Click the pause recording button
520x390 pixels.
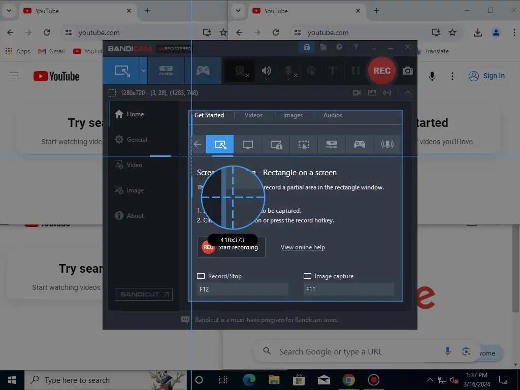tap(356, 71)
